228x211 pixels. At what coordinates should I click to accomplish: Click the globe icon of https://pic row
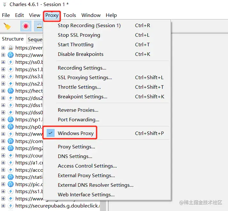coord(11,184)
